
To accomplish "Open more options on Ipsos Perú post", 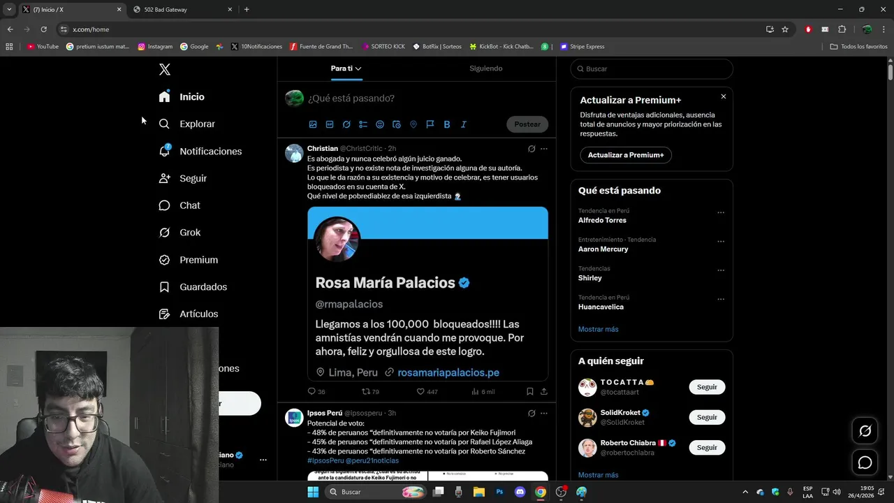I will pos(544,414).
